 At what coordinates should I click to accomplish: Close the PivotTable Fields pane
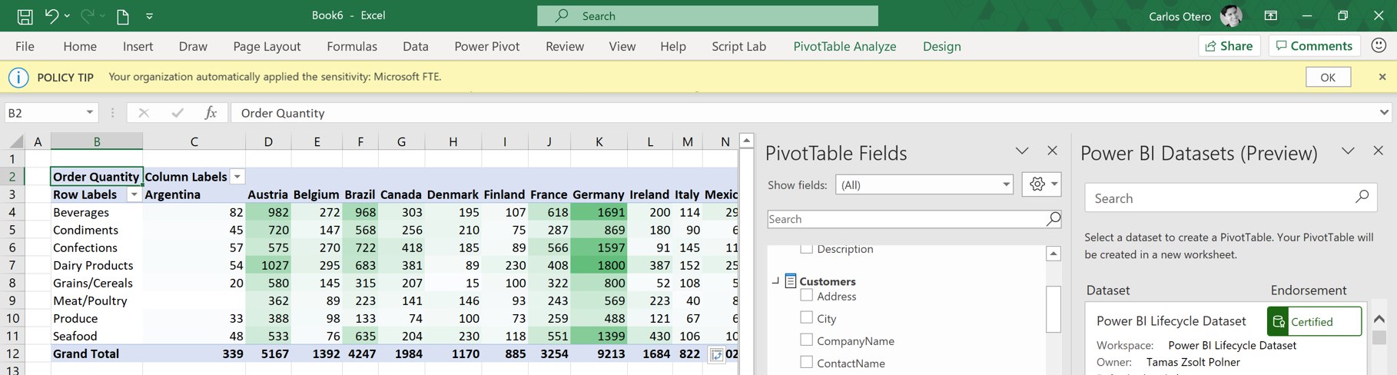(1053, 151)
